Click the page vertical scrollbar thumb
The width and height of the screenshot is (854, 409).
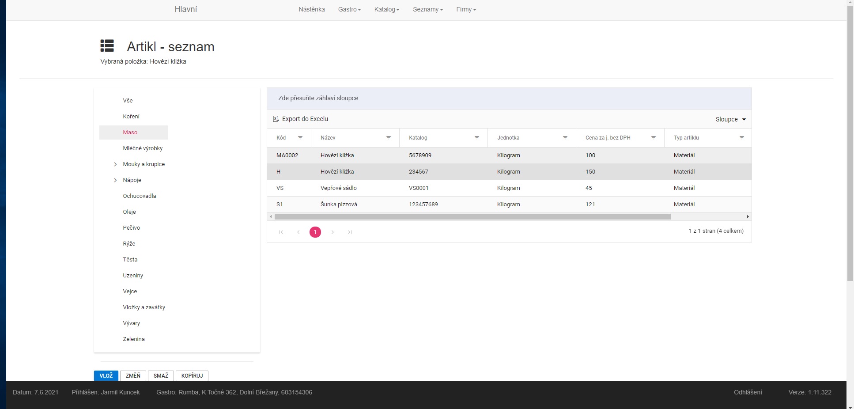point(850,144)
